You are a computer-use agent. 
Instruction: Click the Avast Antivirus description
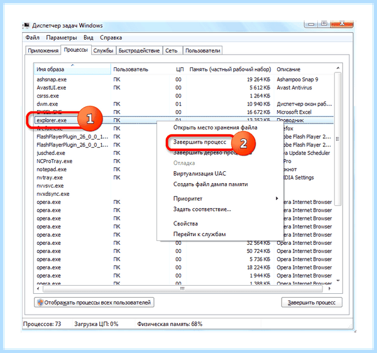click(294, 87)
